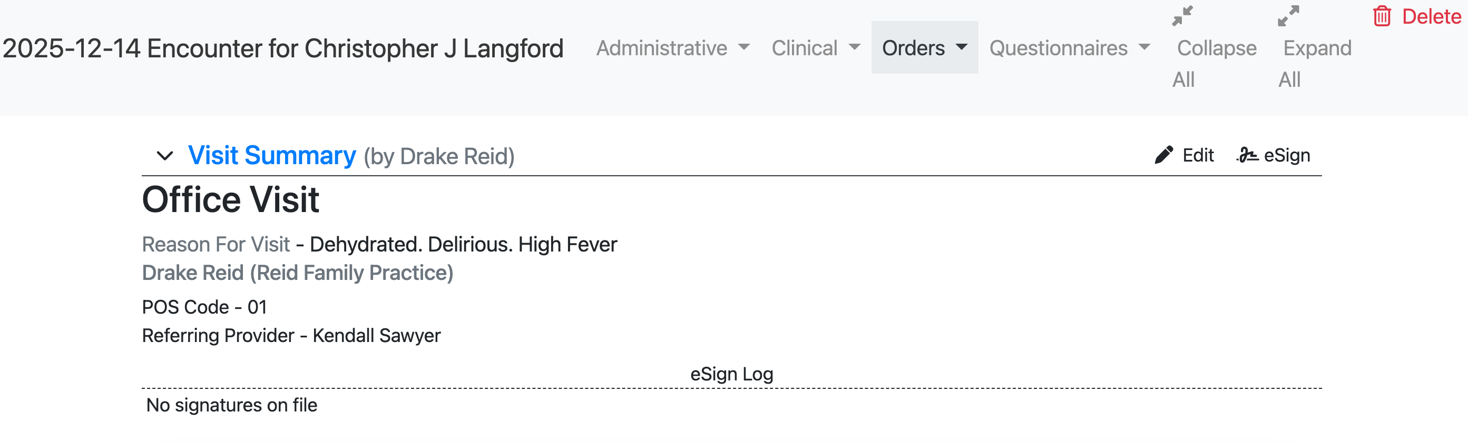Open the Visit Summary link
The height and width of the screenshot is (442, 1468).
(272, 155)
